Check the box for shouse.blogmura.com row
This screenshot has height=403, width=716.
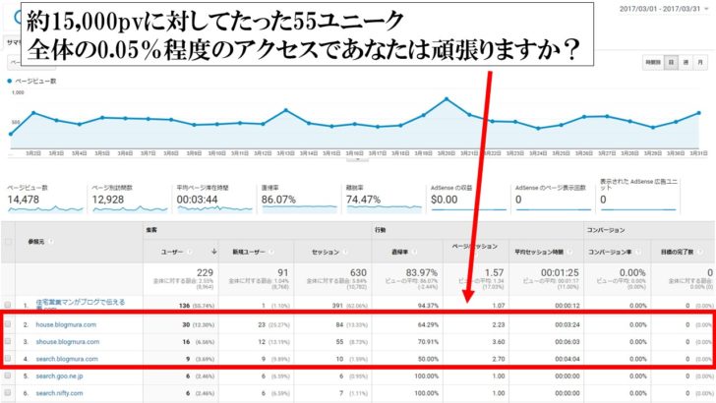point(8,341)
